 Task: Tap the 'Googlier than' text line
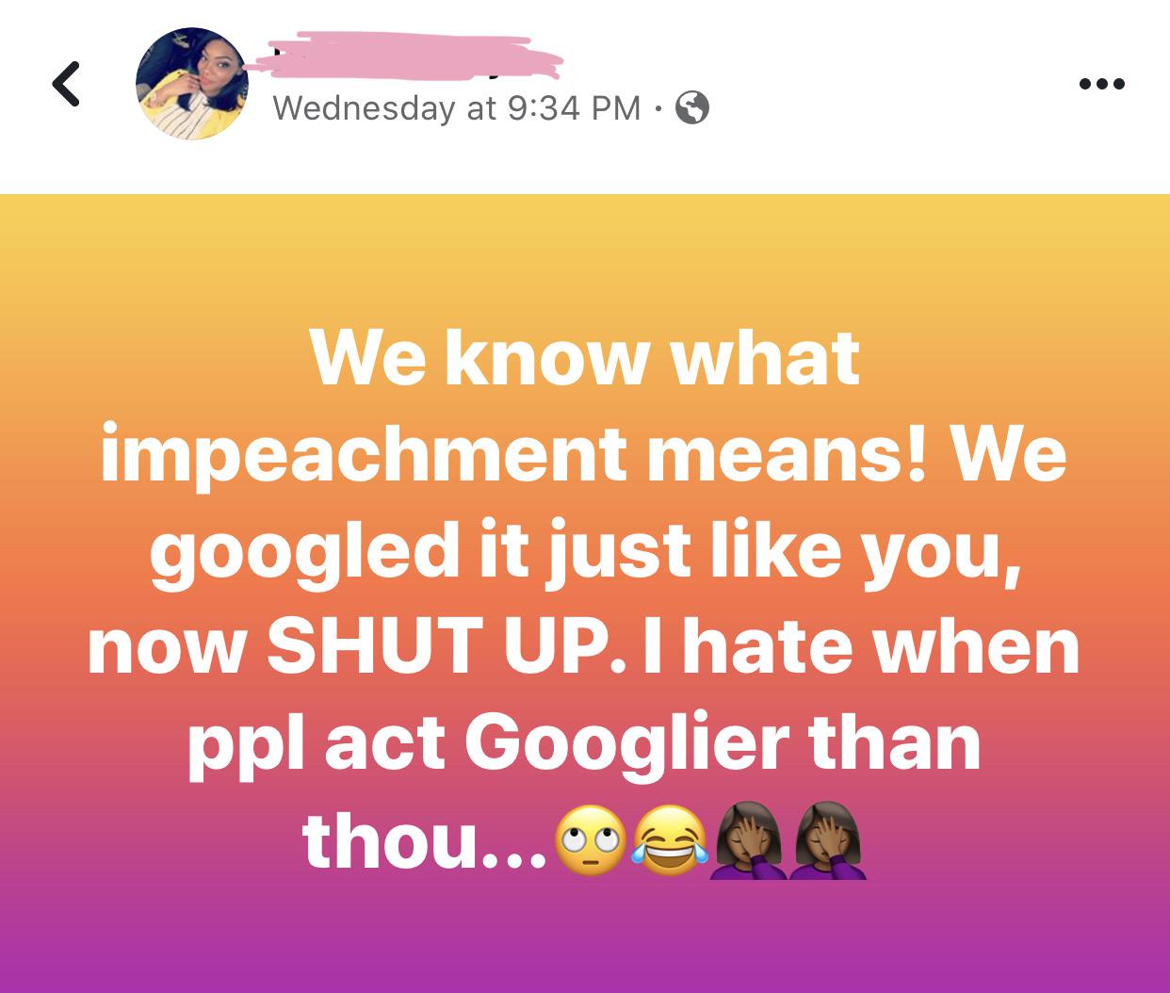point(723,743)
